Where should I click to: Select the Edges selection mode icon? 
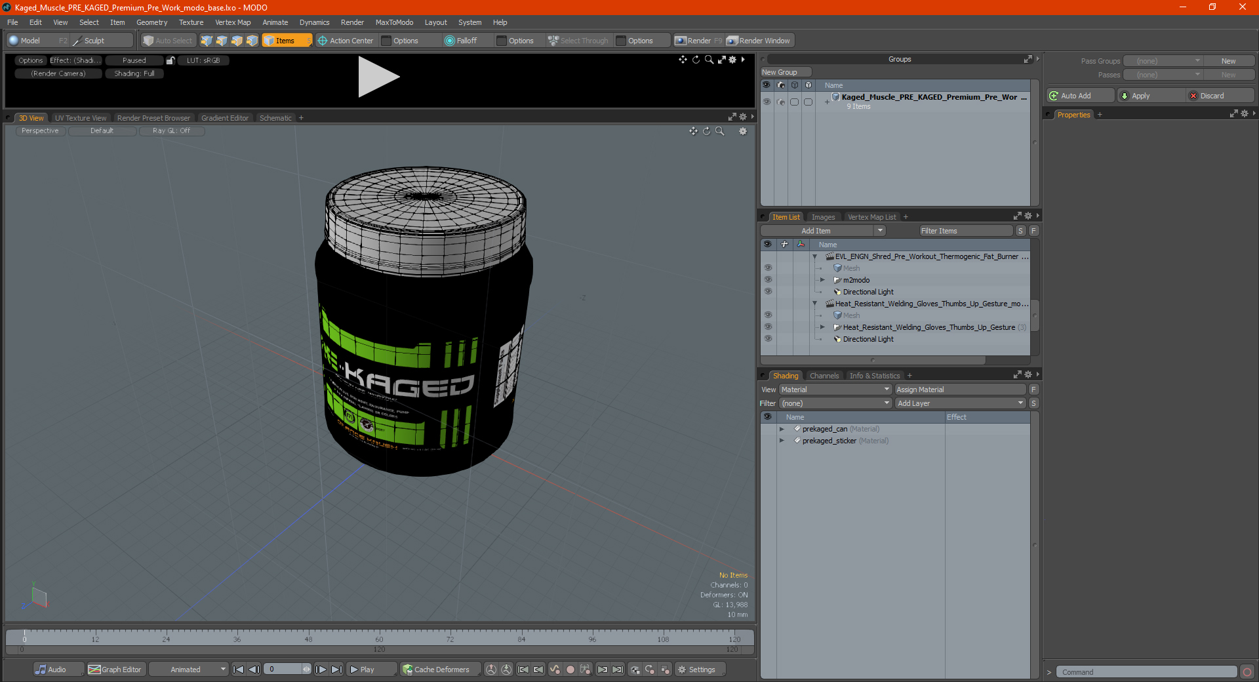[x=222, y=41]
